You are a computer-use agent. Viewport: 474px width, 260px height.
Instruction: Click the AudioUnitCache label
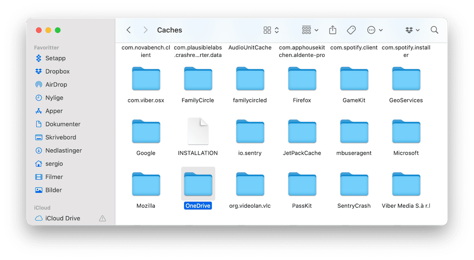pos(250,48)
